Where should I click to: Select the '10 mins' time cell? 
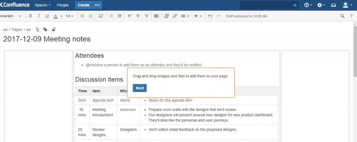coord(82,115)
